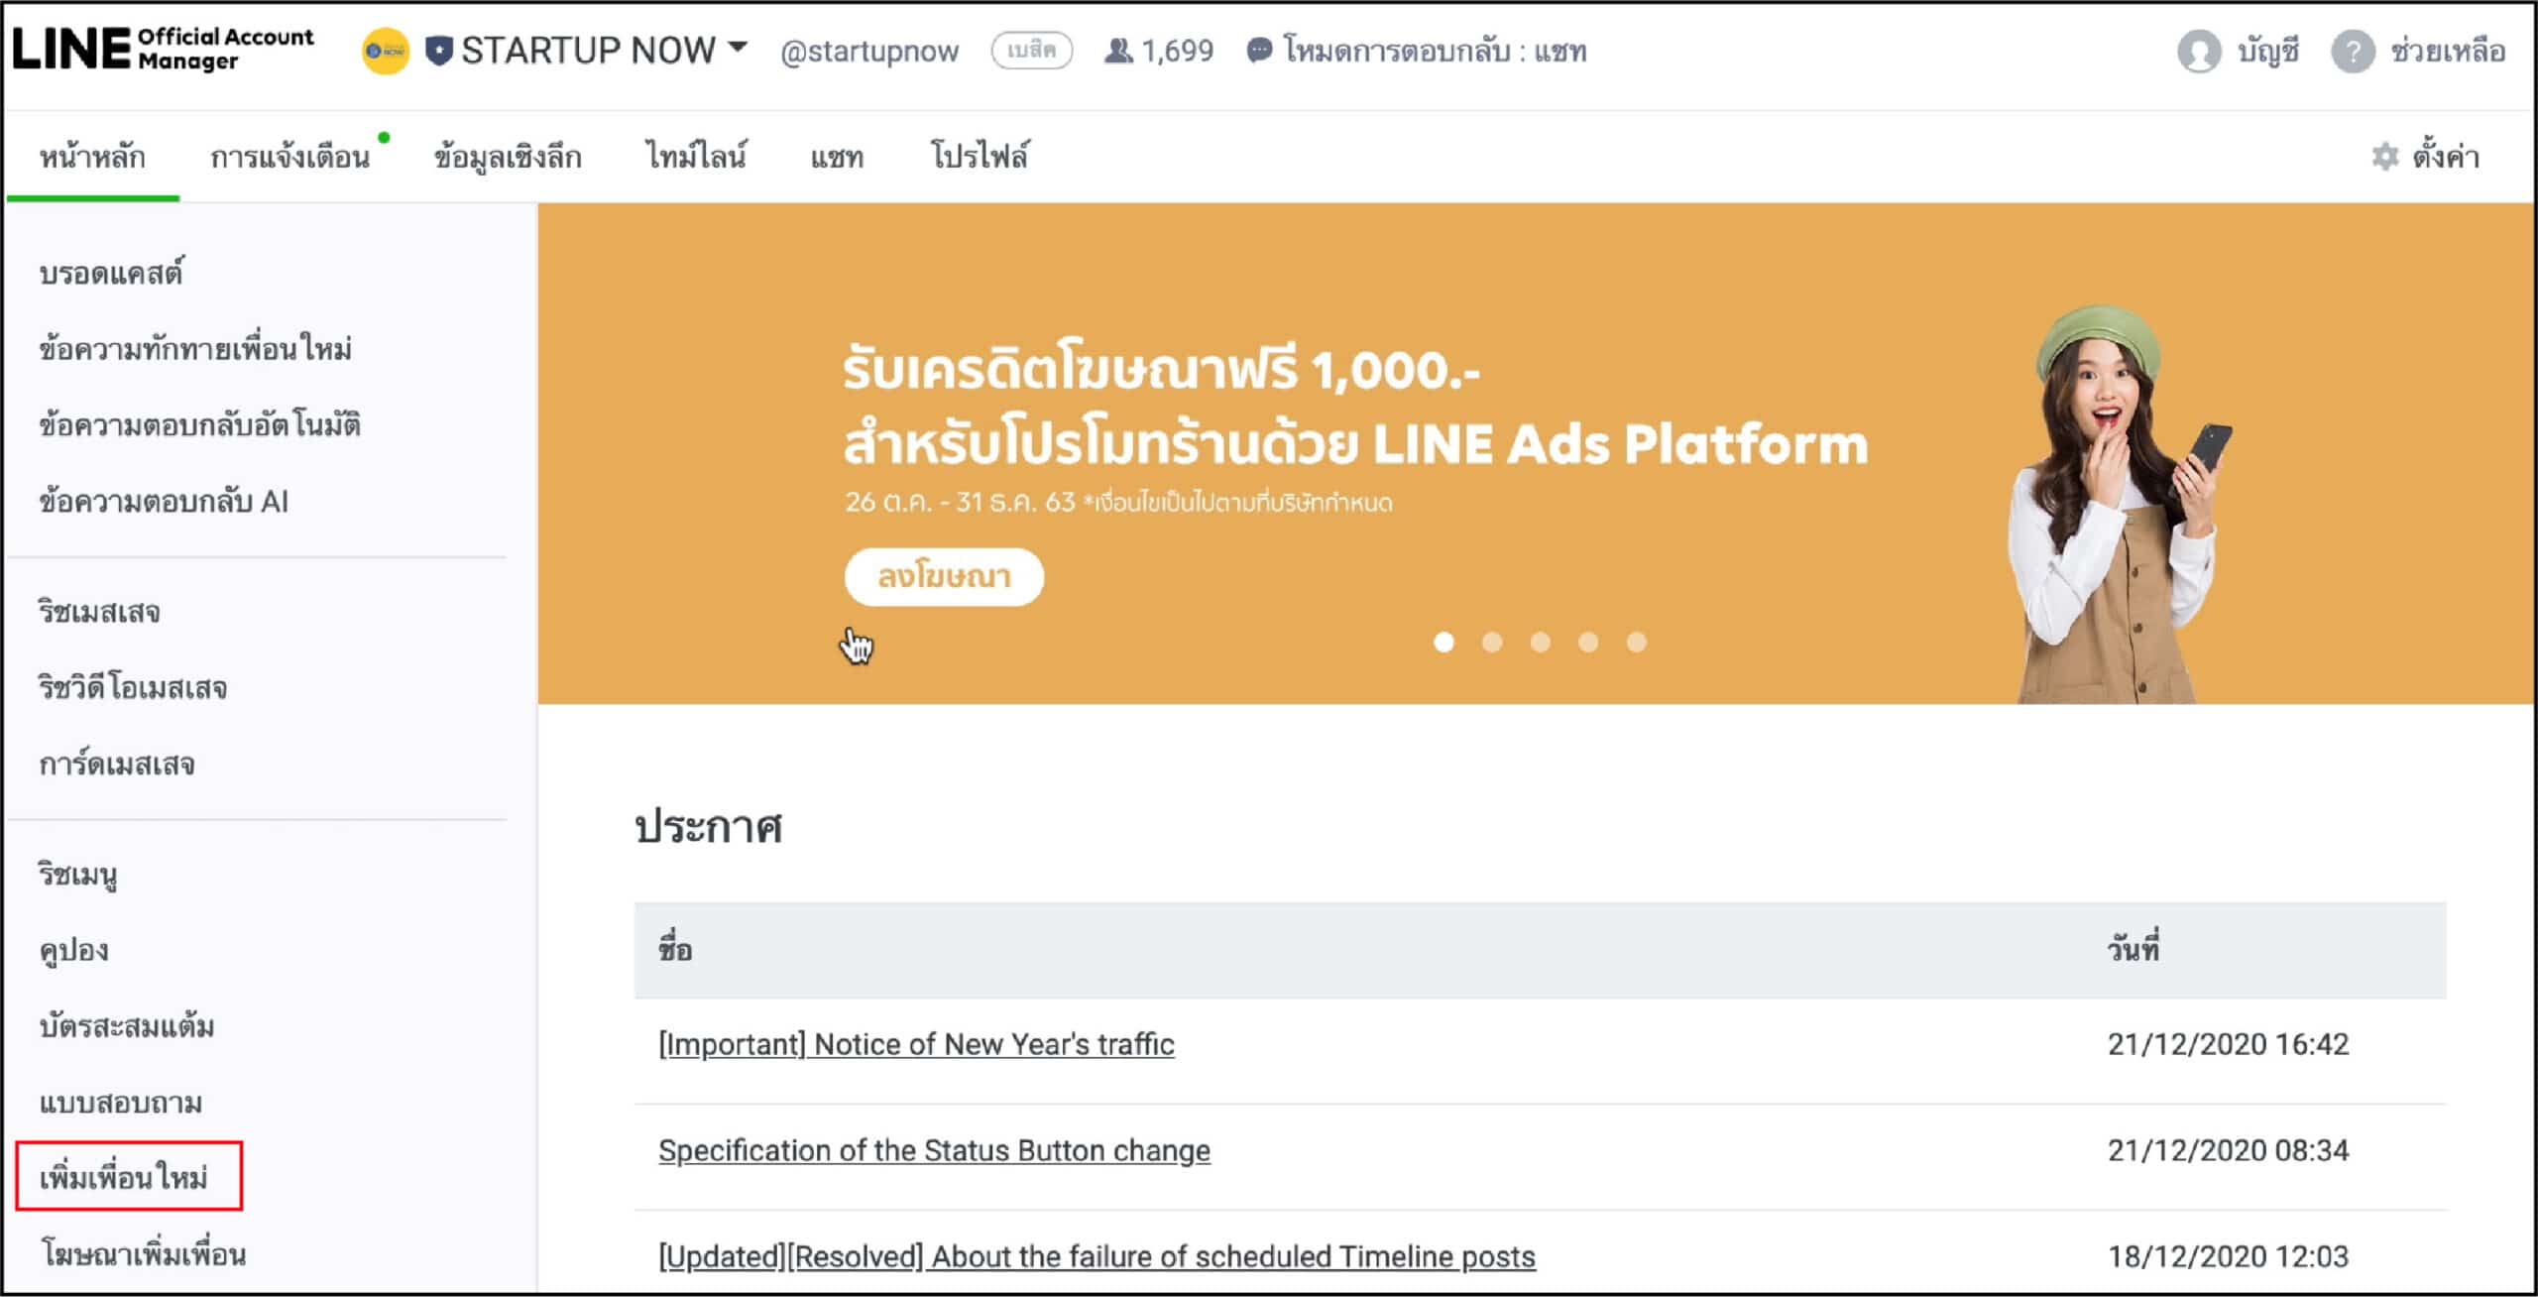Open บัตรสะสมแต้ม in the sidebar
This screenshot has width=2538, height=1297.
[126, 1026]
